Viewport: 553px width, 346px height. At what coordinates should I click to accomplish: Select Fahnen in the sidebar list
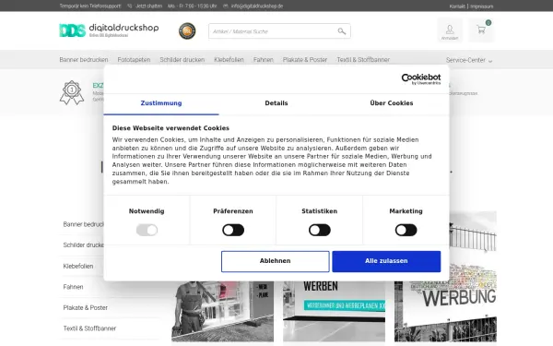[x=74, y=287]
